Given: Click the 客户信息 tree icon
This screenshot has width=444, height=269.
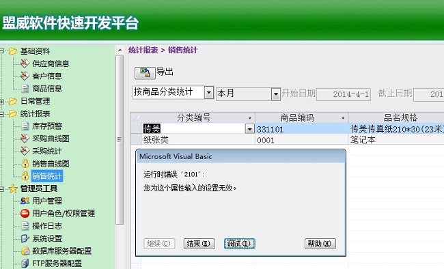Looking at the screenshot, I should tap(25, 76).
